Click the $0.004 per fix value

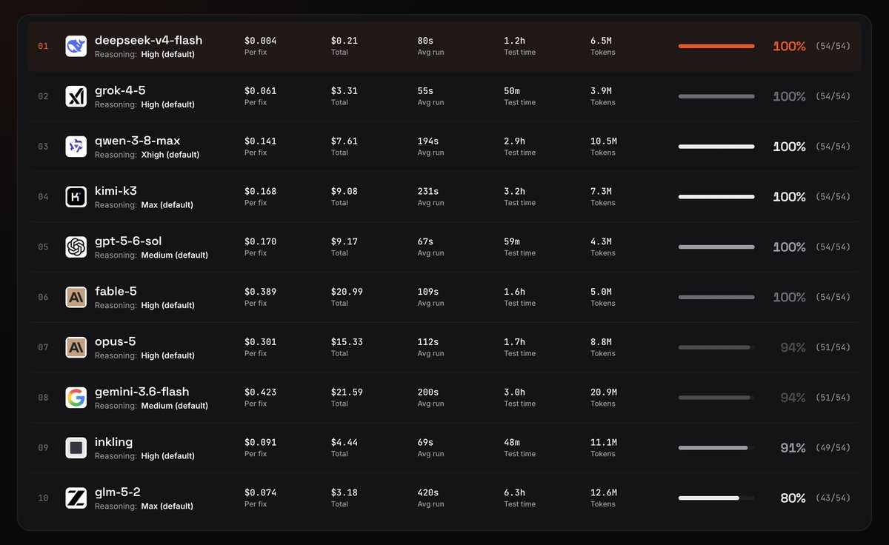click(x=261, y=41)
